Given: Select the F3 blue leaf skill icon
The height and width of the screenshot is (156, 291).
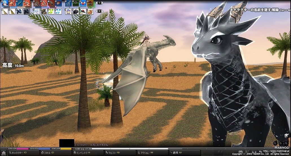Looking at the screenshot, I should [19, 3].
